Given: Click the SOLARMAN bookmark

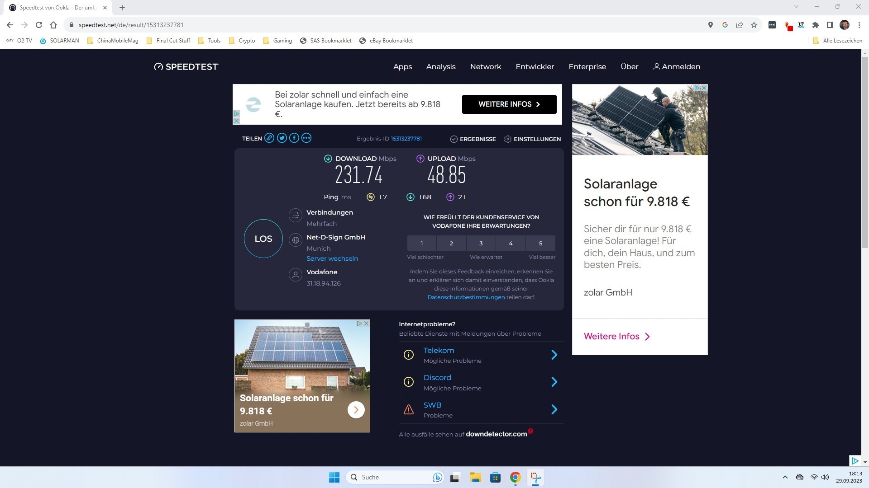Looking at the screenshot, I should pyautogui.click(x=59, y=41).
